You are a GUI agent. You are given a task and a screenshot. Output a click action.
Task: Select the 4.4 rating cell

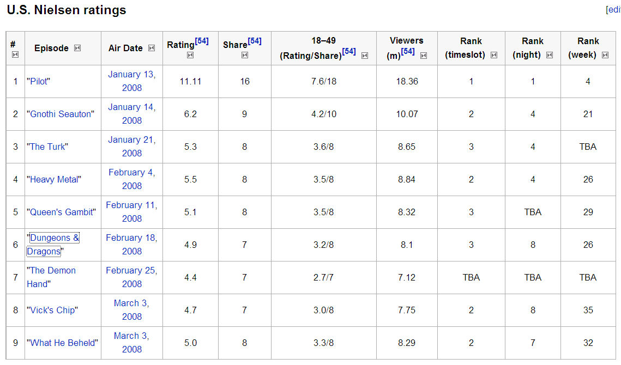(x=190, y=277)
